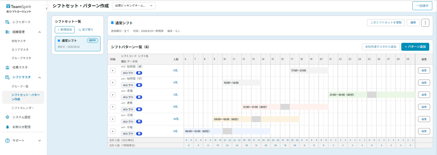
Task: Open the 出荷ピッキングチーム dropdown
Action: click(134, 6)
